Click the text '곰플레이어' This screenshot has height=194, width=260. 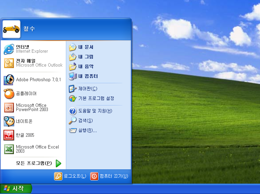coord(26,94)
